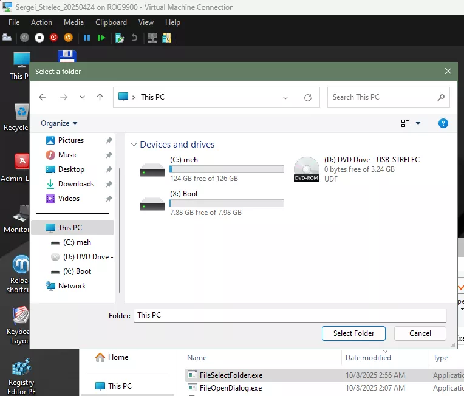Pause the virtual machine
Screen dimensions: 464x396
pyautogui.click(x=87, y=38)
